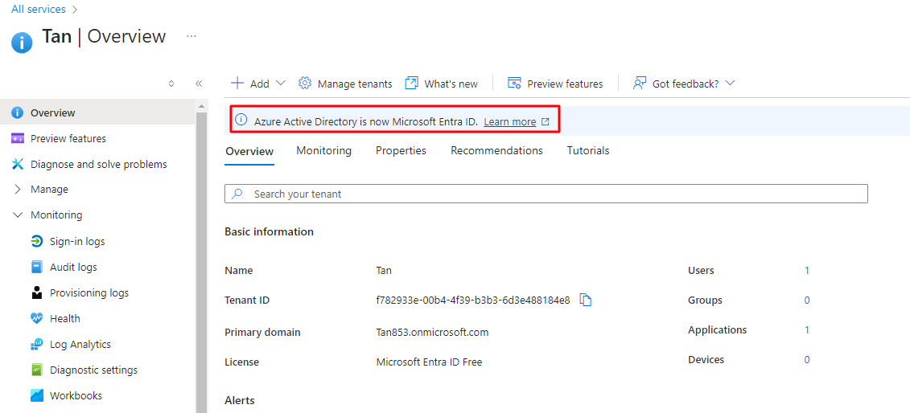The image size is (910, 413).
Task: Click the sidebar vertical scrollbar
Action: pyautogui.click(x=201, y=262)
